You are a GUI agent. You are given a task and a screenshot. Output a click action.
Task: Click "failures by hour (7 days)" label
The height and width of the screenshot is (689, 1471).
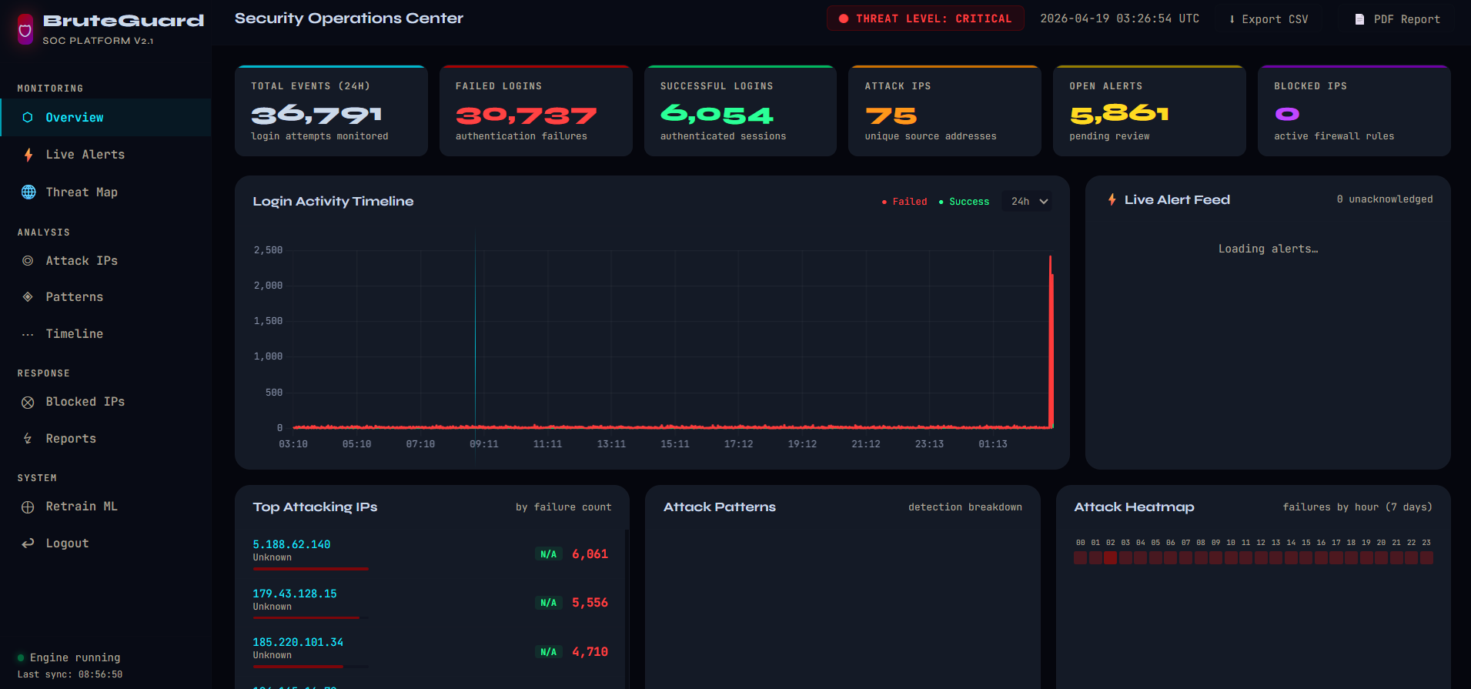coord(1358,507)
